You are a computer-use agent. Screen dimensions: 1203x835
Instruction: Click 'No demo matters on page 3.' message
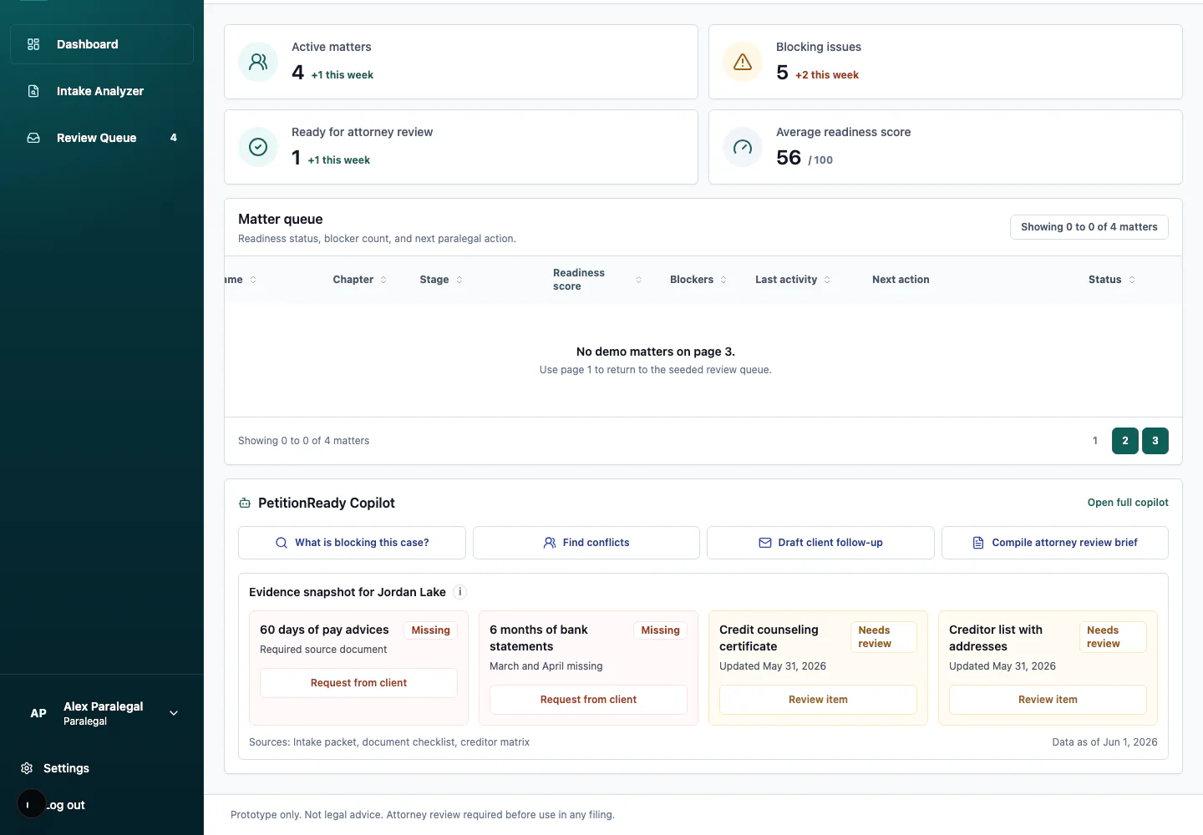click(x=656, y=352)
